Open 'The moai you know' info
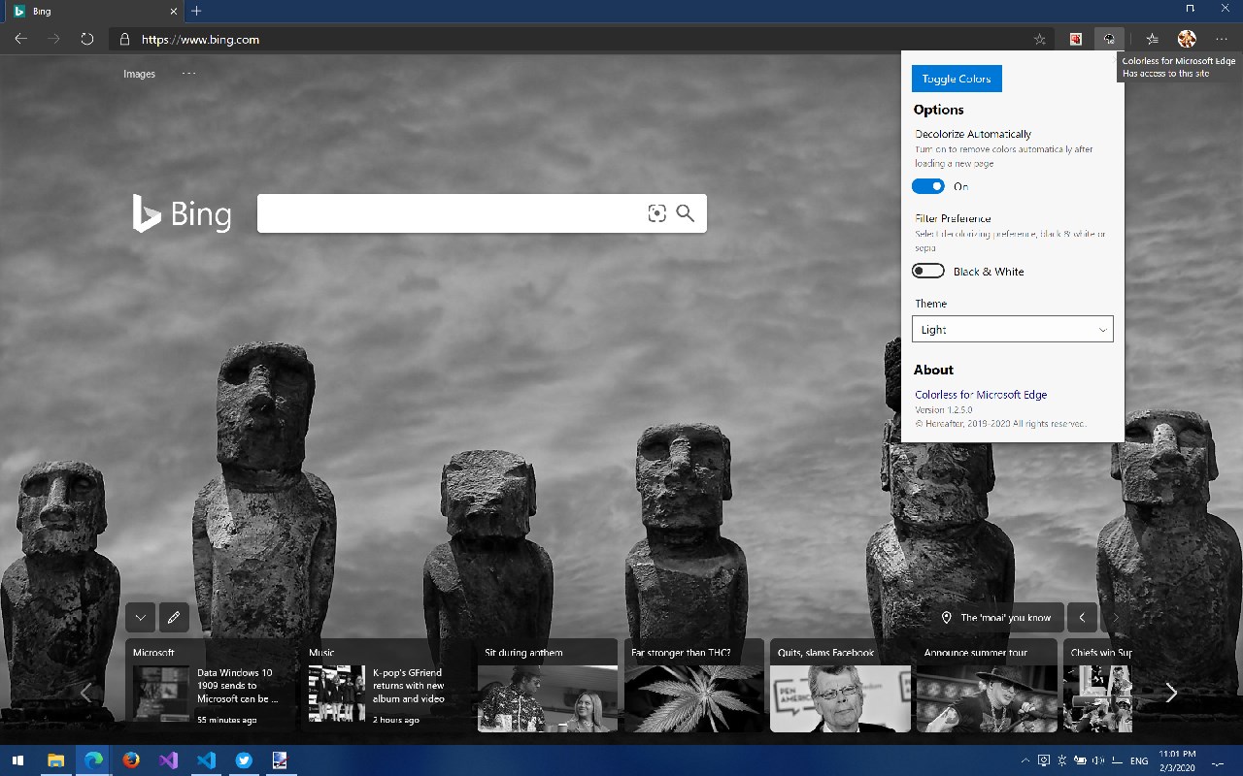This screenshot has width=1243, height=776. pos(996,617)
